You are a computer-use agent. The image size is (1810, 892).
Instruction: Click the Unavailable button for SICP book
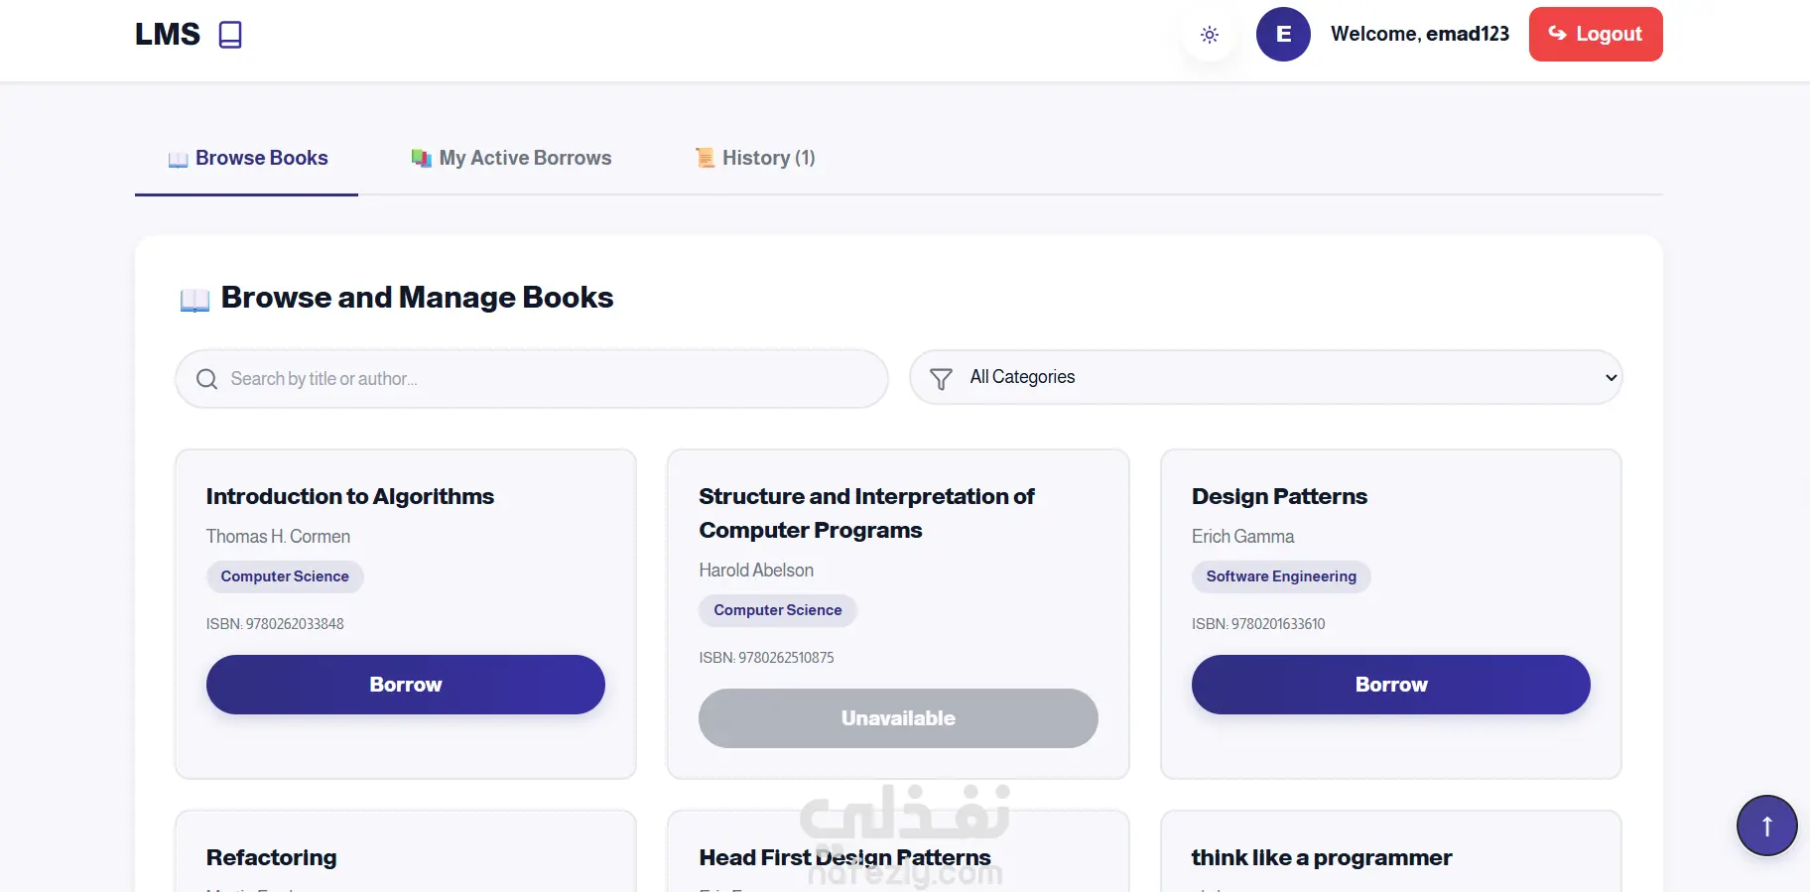[x=897, y=718]
